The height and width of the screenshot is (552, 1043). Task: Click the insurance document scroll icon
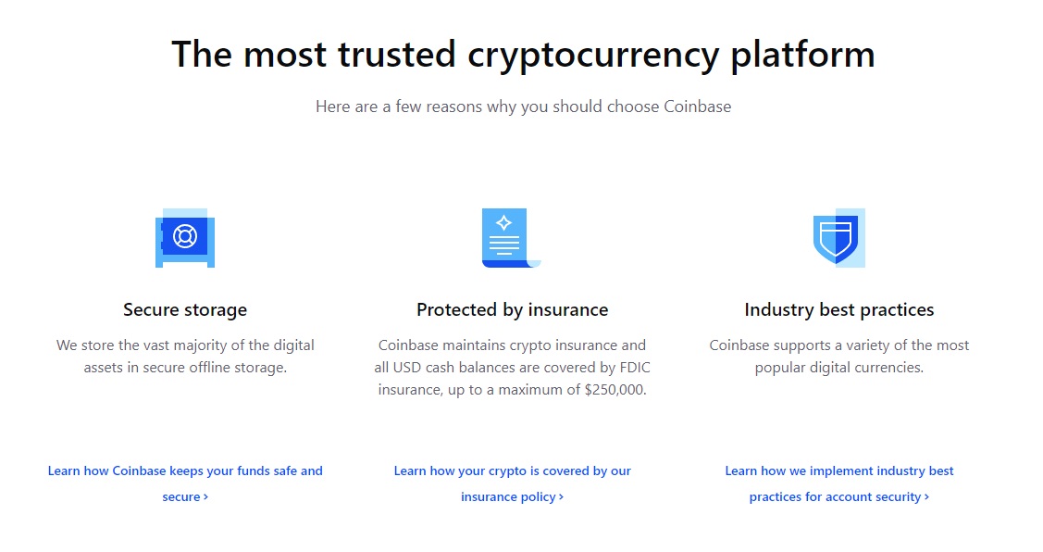(512, 238)
